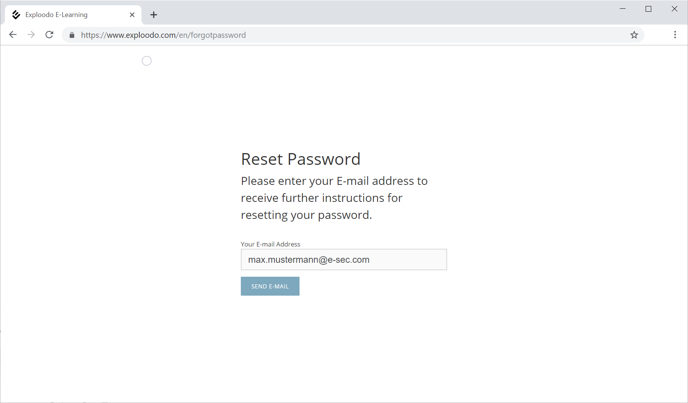Viewport: 688px width, 403px height.
Task: Click the Reset Password heading
Action: coord(301,159)
